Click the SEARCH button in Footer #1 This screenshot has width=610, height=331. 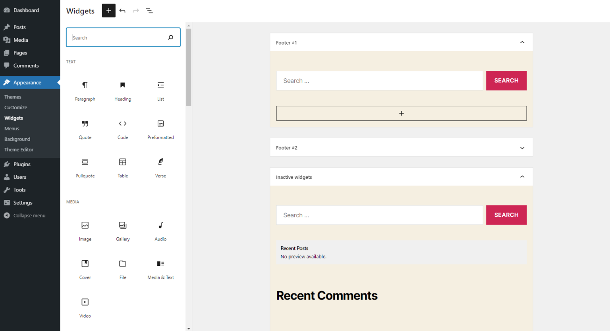[506, 81]
